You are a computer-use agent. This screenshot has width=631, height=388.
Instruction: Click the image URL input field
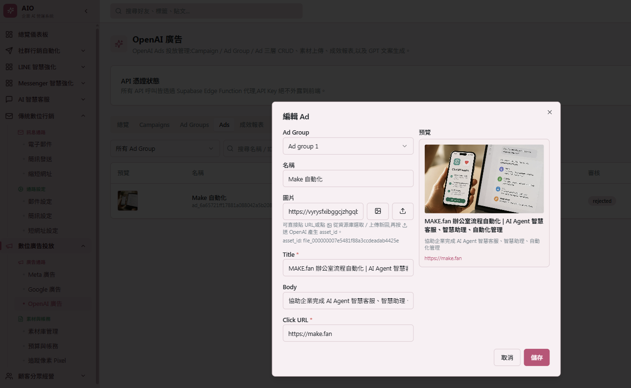tap(323, 211)
